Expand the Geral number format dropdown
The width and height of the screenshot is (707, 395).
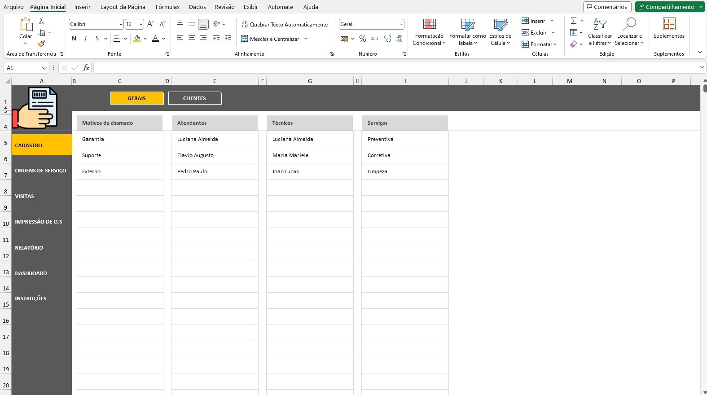(x=401, y=24)
